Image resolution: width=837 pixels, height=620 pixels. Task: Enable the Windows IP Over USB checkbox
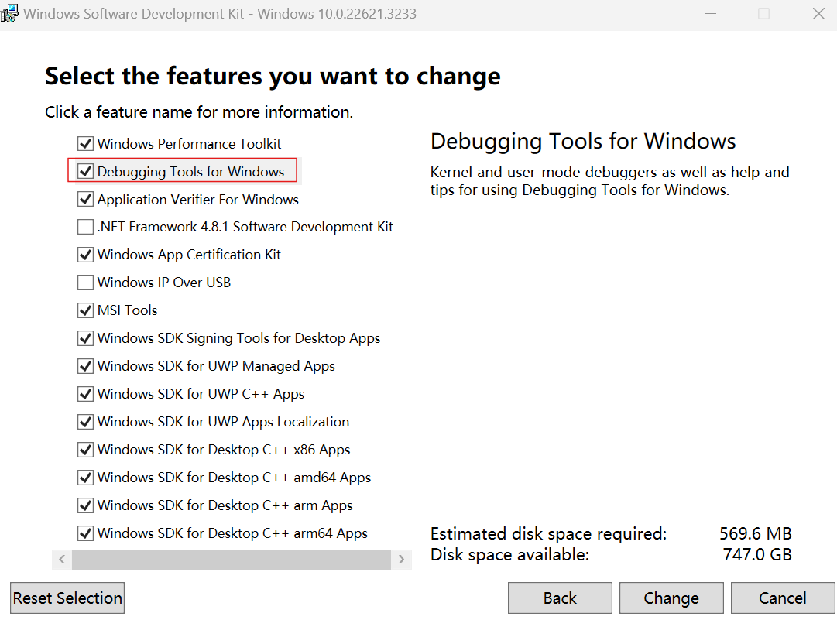coord(85,283)
